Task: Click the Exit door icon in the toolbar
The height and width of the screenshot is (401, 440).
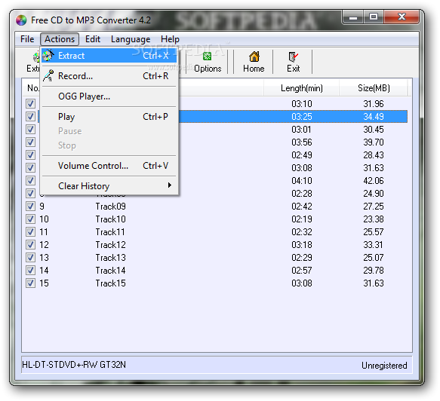Action: (x=294, y=57)
